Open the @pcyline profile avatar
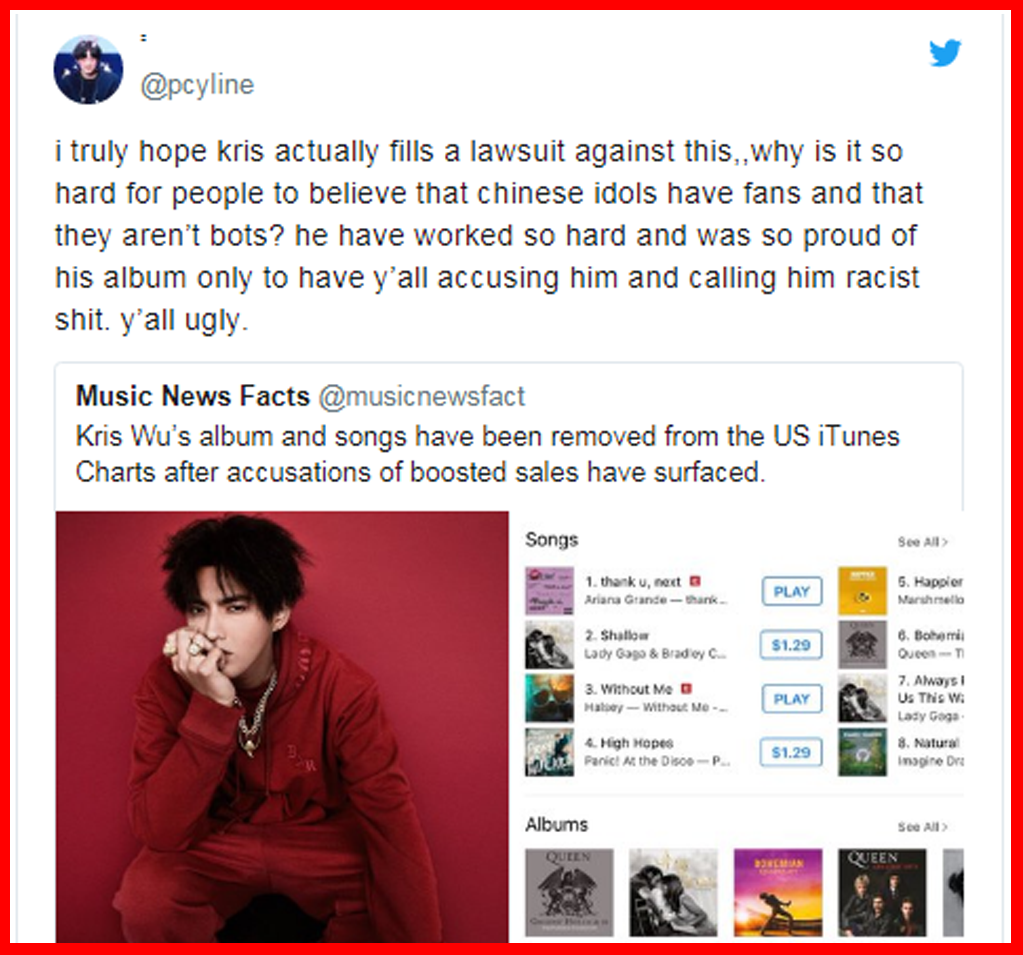 click(x=89, y=70)
